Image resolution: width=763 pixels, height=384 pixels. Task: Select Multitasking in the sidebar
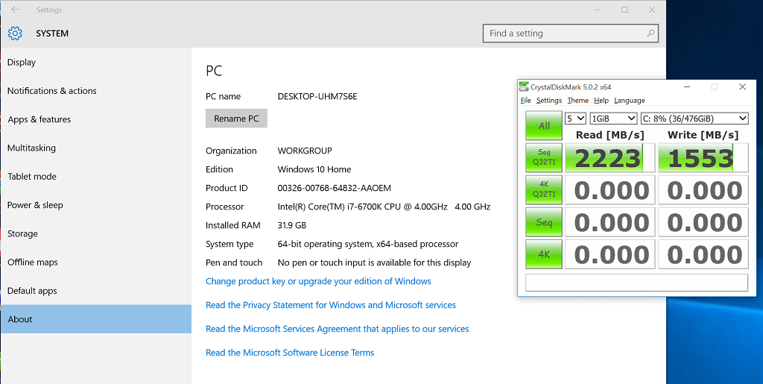(x=96, y=148)
